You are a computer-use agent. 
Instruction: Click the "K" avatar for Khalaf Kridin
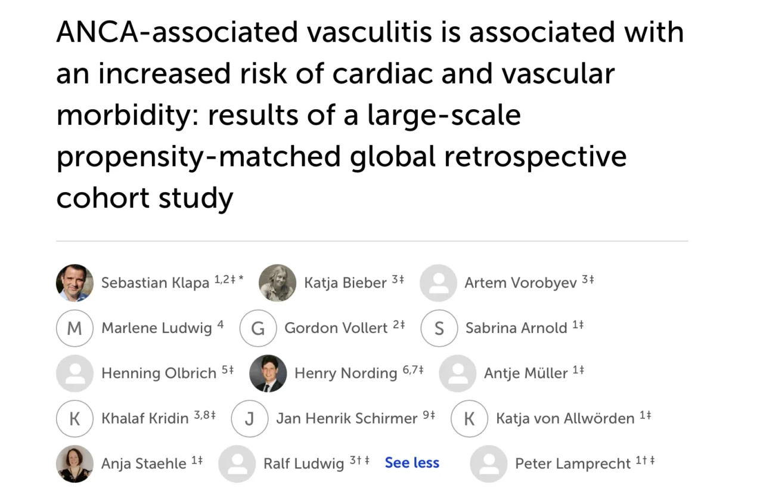tap(75, 419)
